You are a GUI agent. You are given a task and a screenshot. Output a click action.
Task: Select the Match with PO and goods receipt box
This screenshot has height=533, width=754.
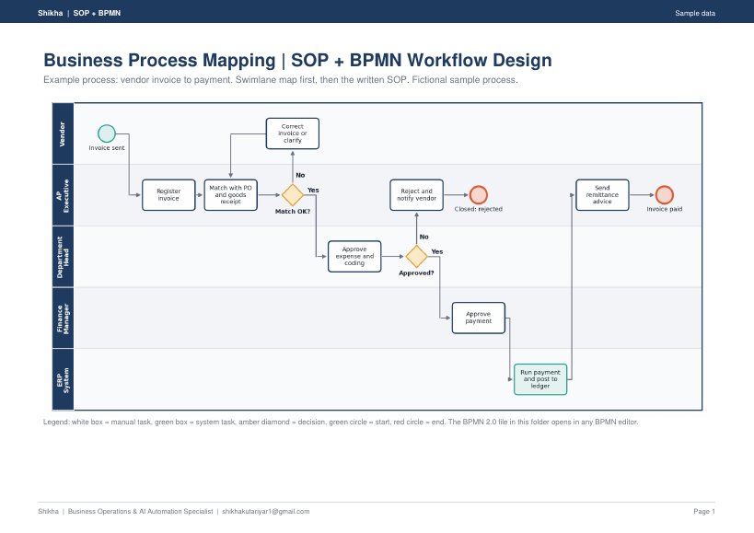point(231,194)
